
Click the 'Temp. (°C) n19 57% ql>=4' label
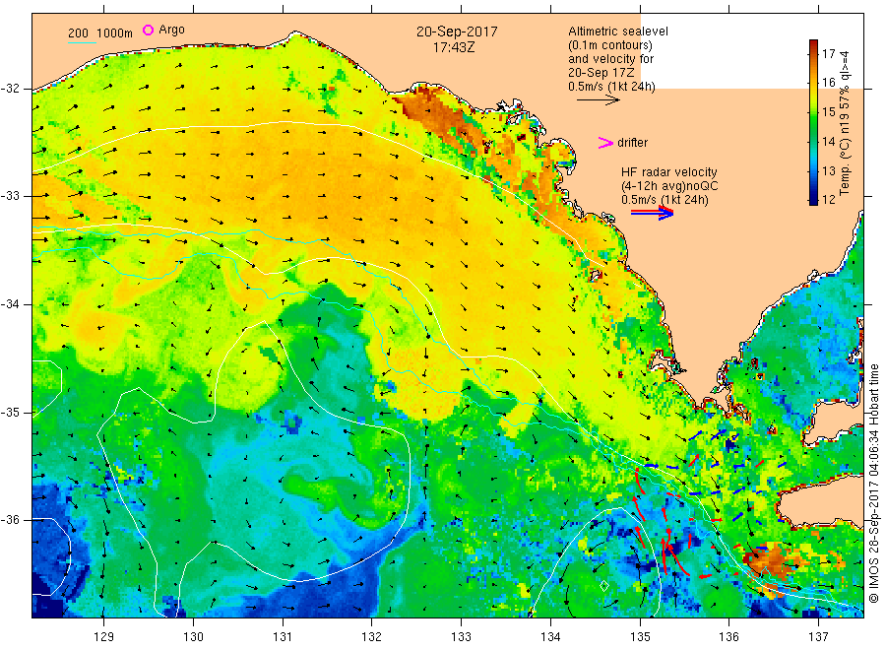pyautogui.click(x=845, y=123)
